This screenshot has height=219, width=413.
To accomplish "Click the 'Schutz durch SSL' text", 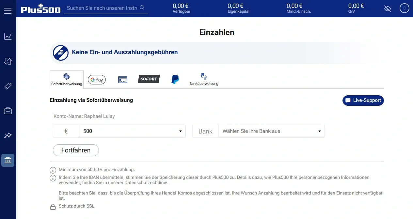I will pyautogui.click(x=76, y=206).
